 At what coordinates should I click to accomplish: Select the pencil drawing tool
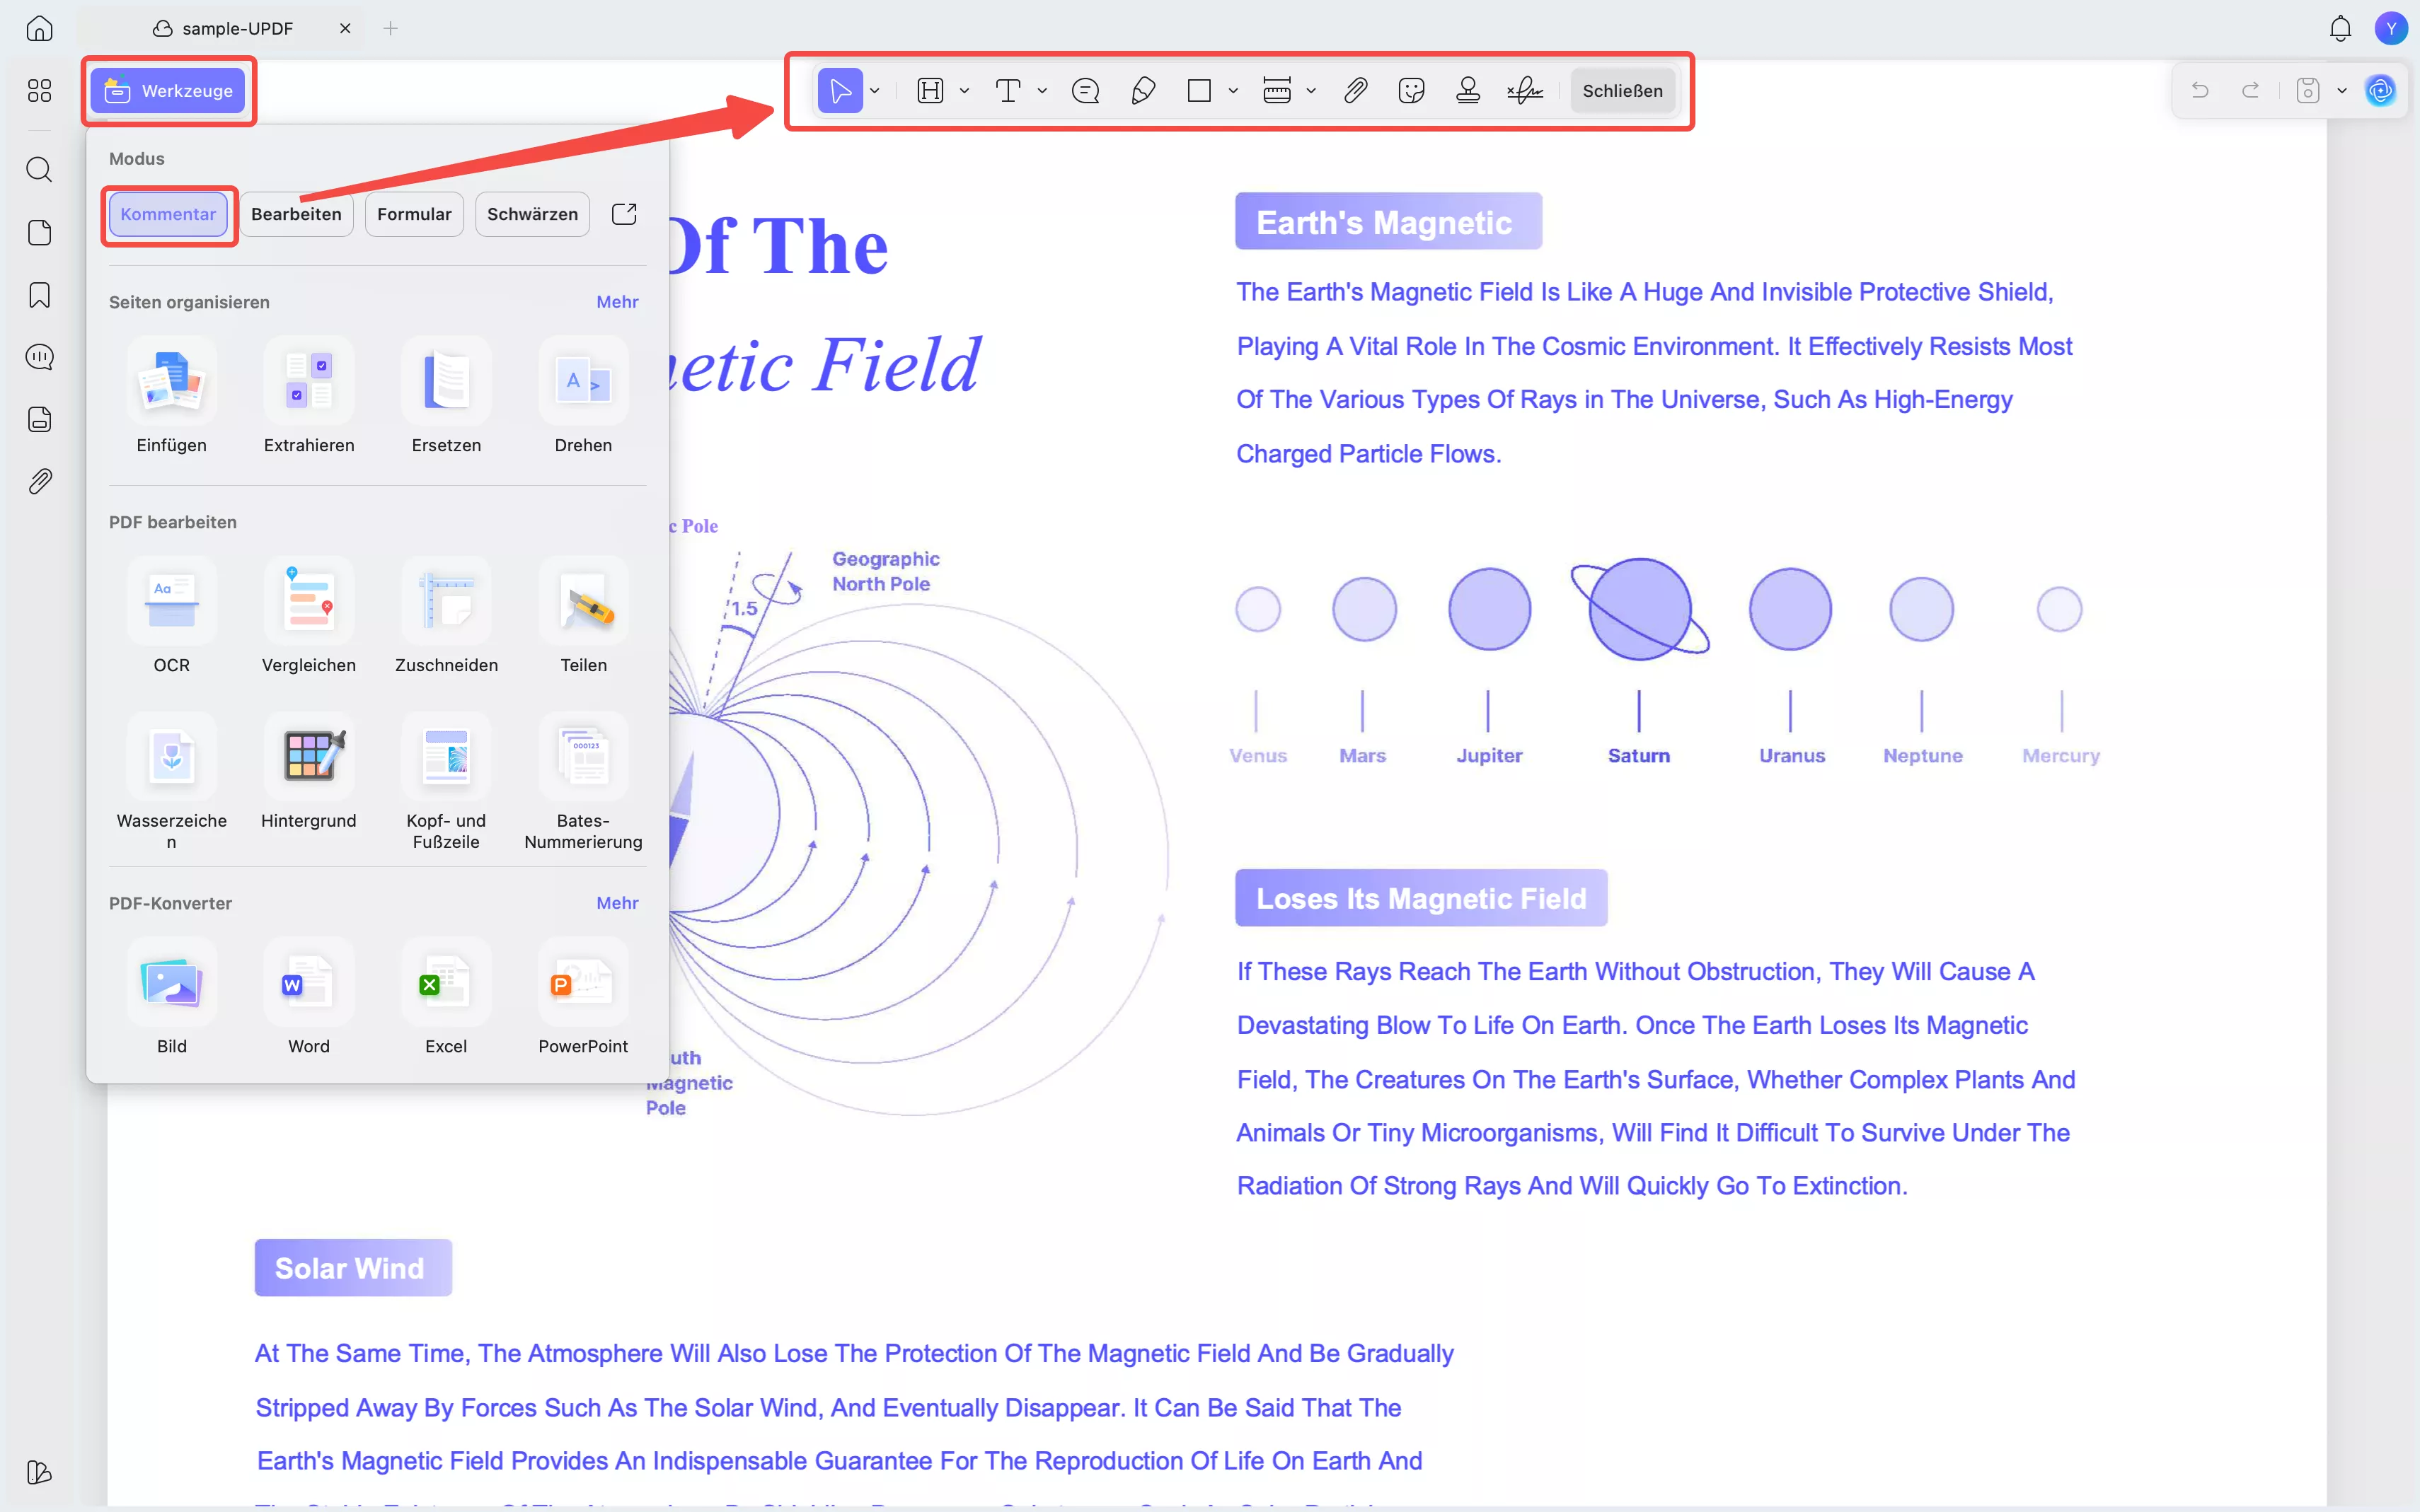(x=1143, y=91)
